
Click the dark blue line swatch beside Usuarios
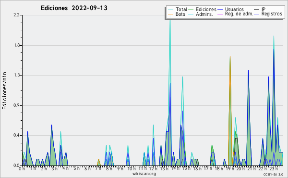click(x=220, y=10)
